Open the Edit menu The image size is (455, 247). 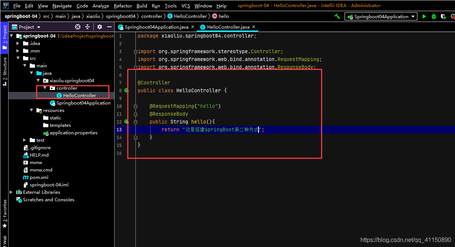pyautogui.click(x=29, y=6)
